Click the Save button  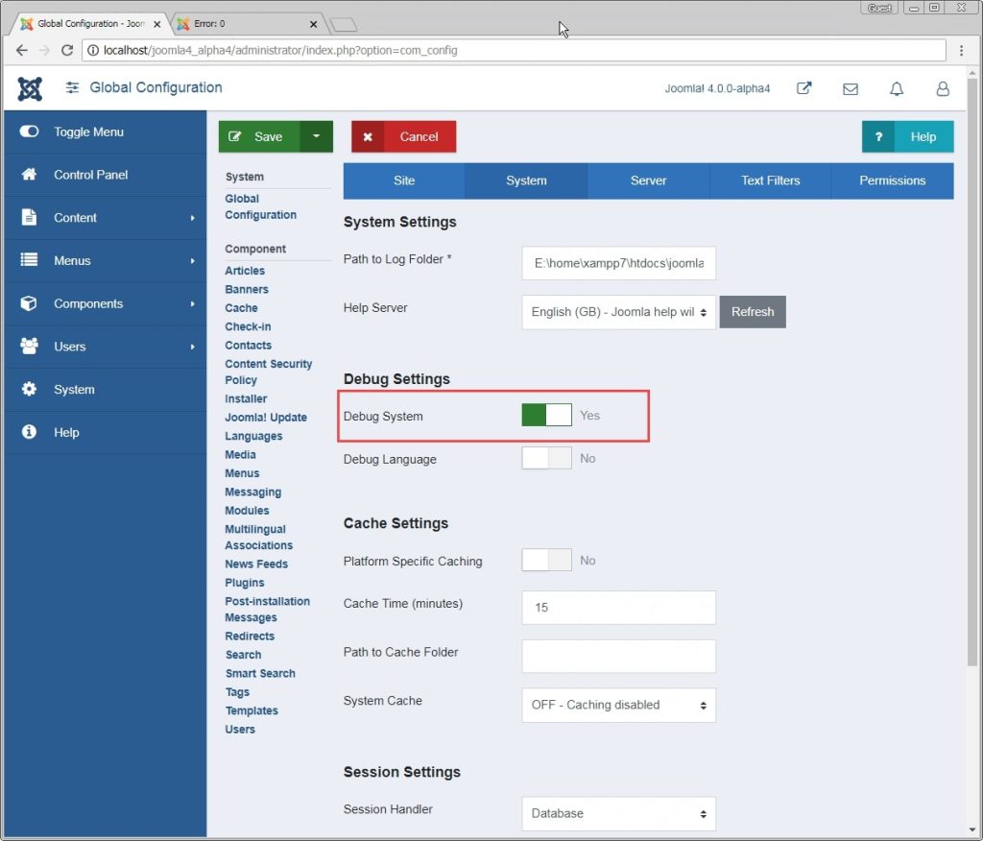point(259,136)
